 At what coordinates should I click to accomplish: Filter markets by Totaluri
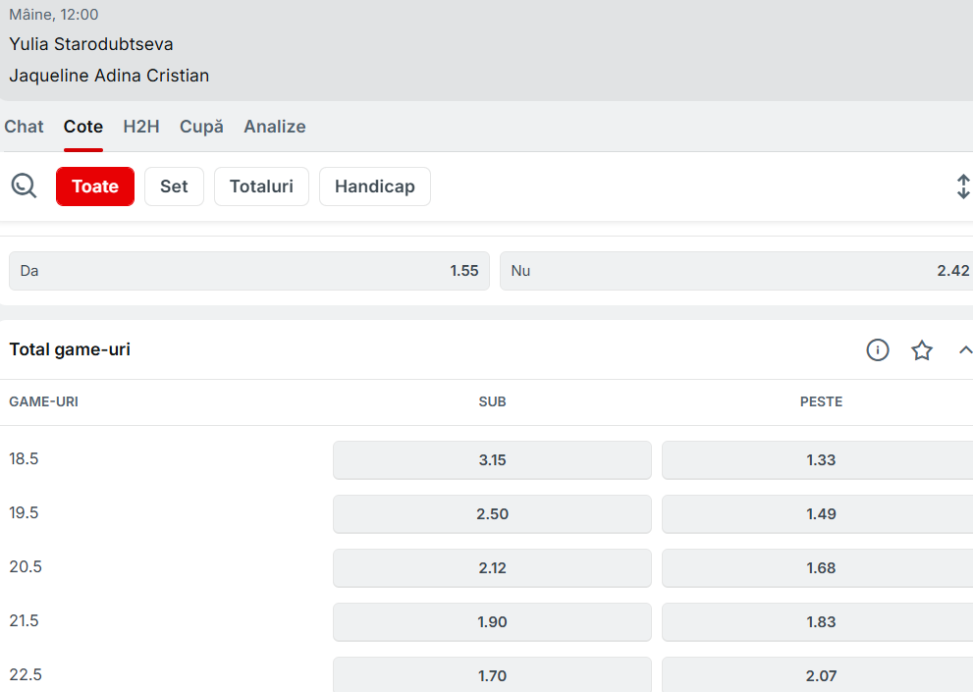pos(261,186)
